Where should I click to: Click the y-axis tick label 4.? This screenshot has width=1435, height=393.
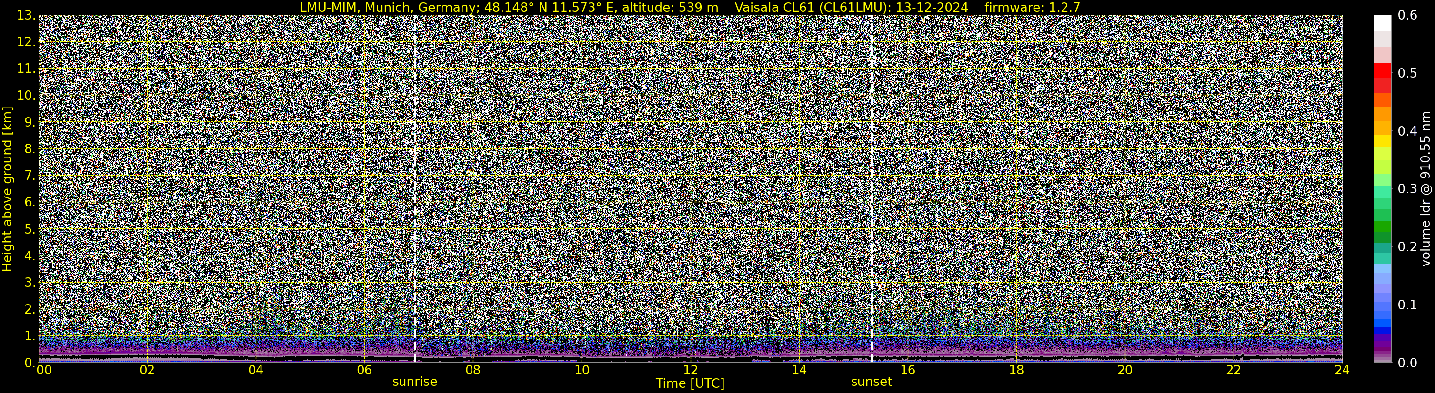(x=30, y=256)
